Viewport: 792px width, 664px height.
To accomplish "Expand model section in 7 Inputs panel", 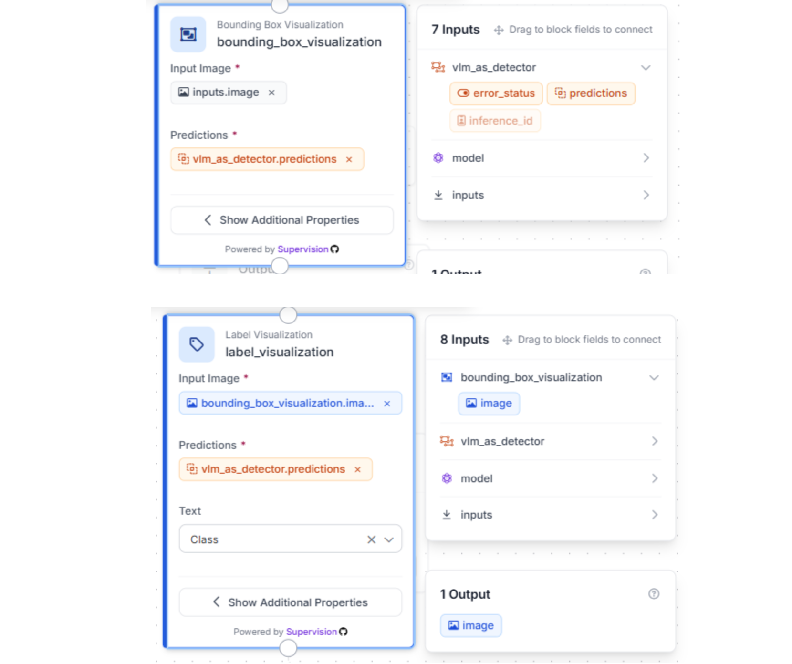I will [646, 158].
